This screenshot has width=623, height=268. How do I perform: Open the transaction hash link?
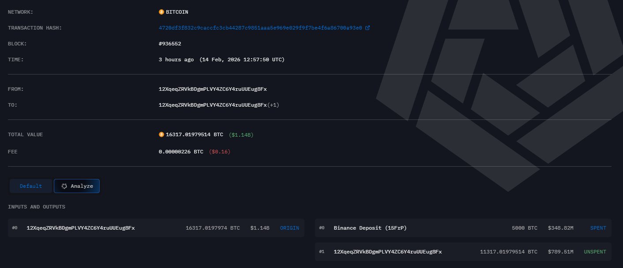(x=260, y=28)
